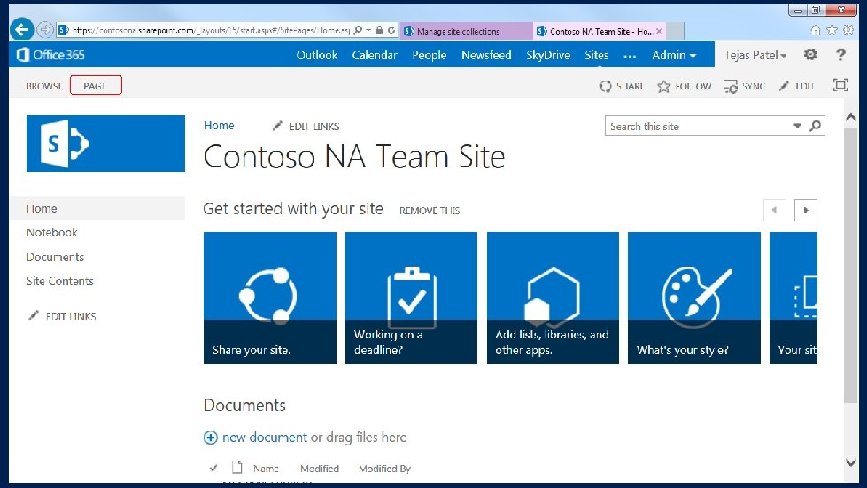Open the Working on a deadline tile

click(412, 298)
